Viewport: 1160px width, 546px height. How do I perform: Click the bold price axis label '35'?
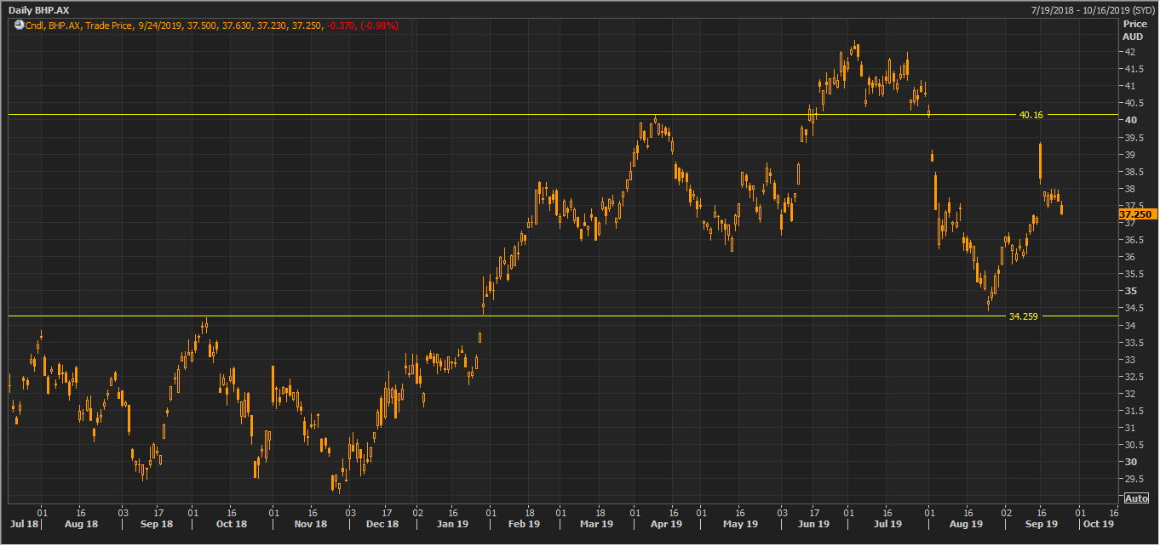1129,291
